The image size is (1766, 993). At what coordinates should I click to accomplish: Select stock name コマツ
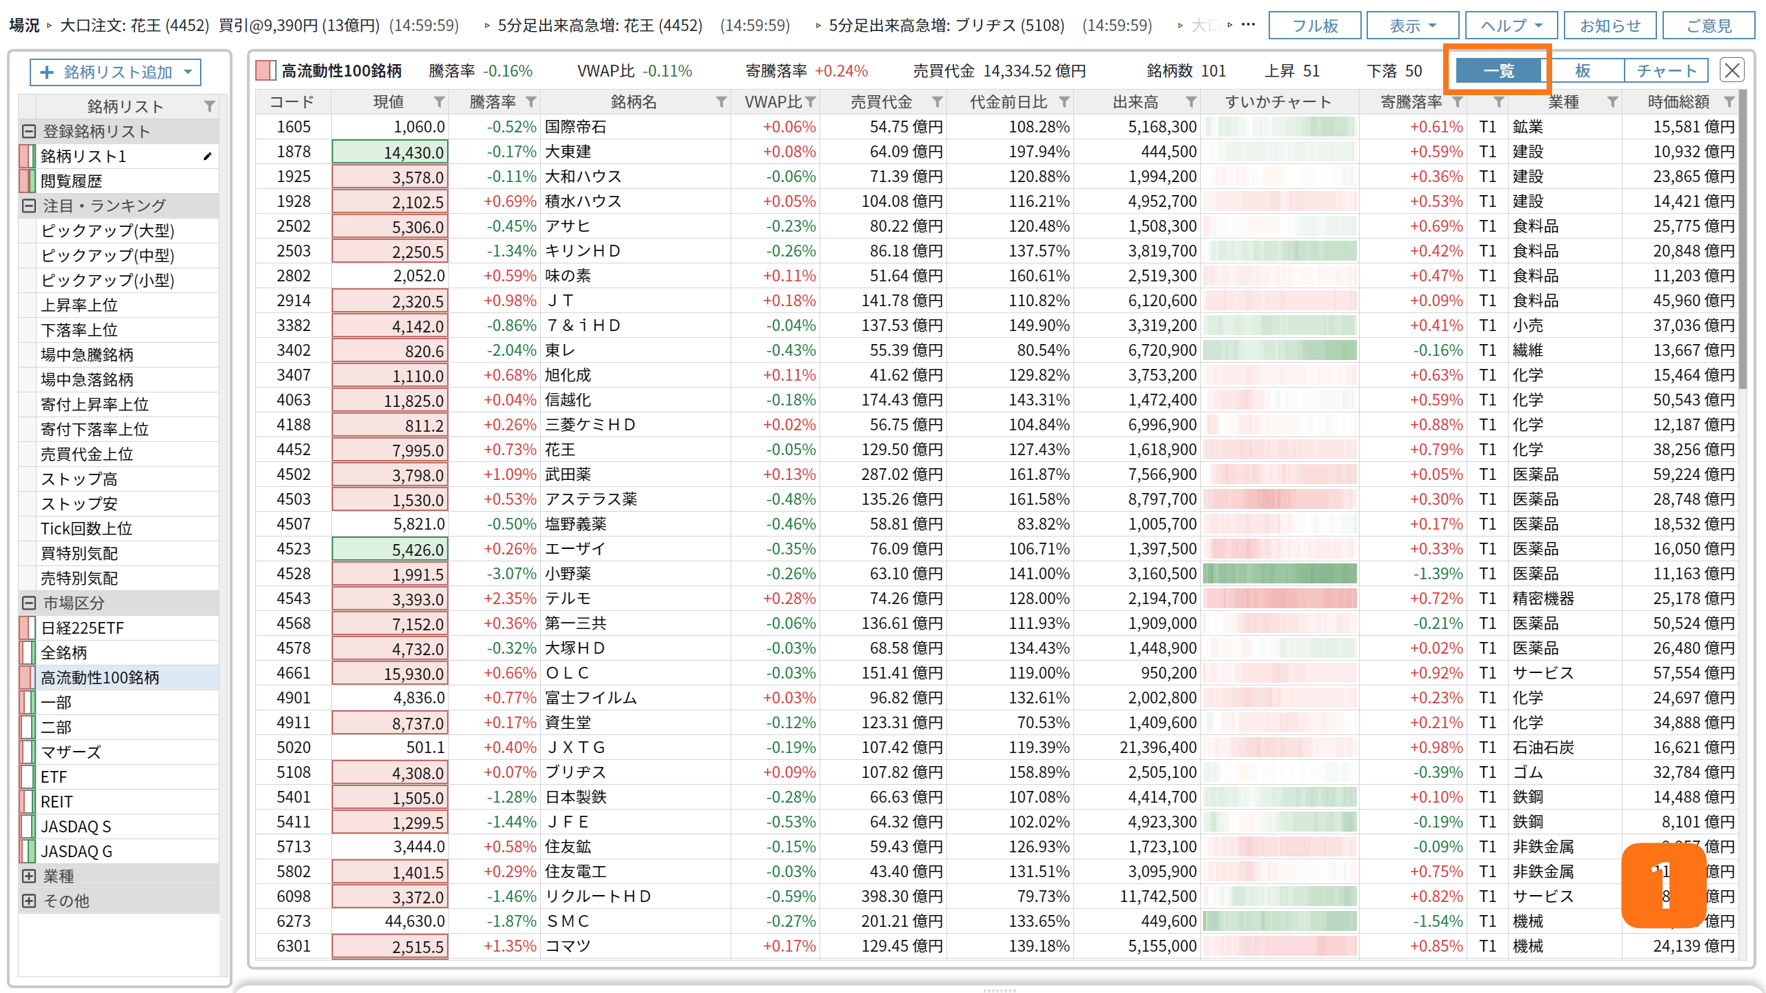coord(568,946)
